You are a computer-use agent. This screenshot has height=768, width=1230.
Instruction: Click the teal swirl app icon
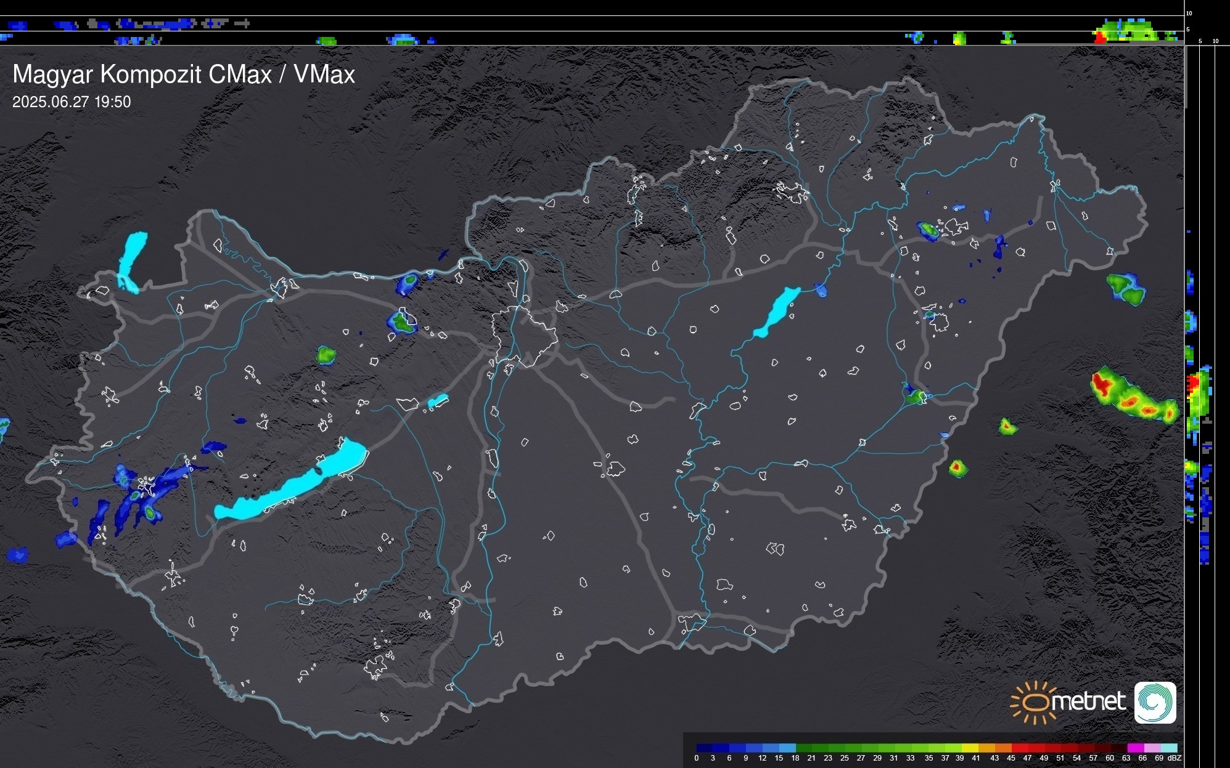pos(1155,702)
